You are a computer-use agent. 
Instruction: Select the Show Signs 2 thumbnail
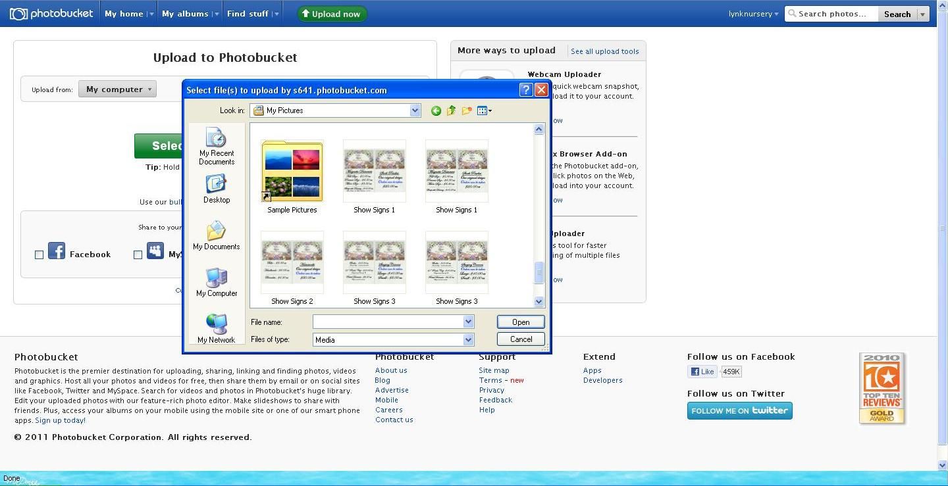(x=292, y=268)
